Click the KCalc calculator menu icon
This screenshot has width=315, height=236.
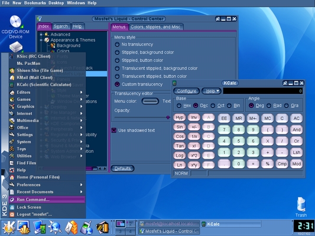12,85
